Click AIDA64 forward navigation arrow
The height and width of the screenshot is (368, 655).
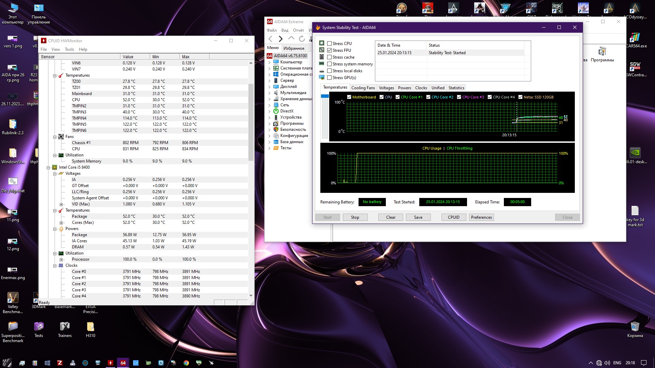(280, 39)
